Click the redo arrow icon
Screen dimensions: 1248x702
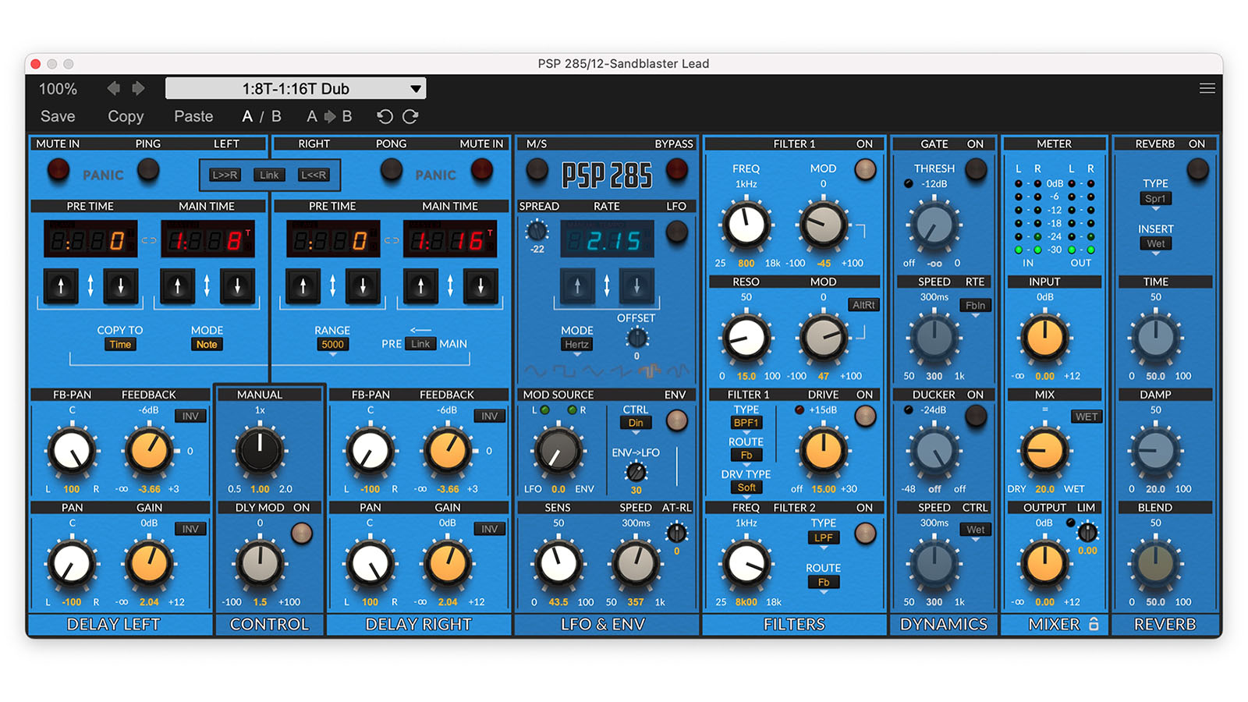tap(410, 116)
